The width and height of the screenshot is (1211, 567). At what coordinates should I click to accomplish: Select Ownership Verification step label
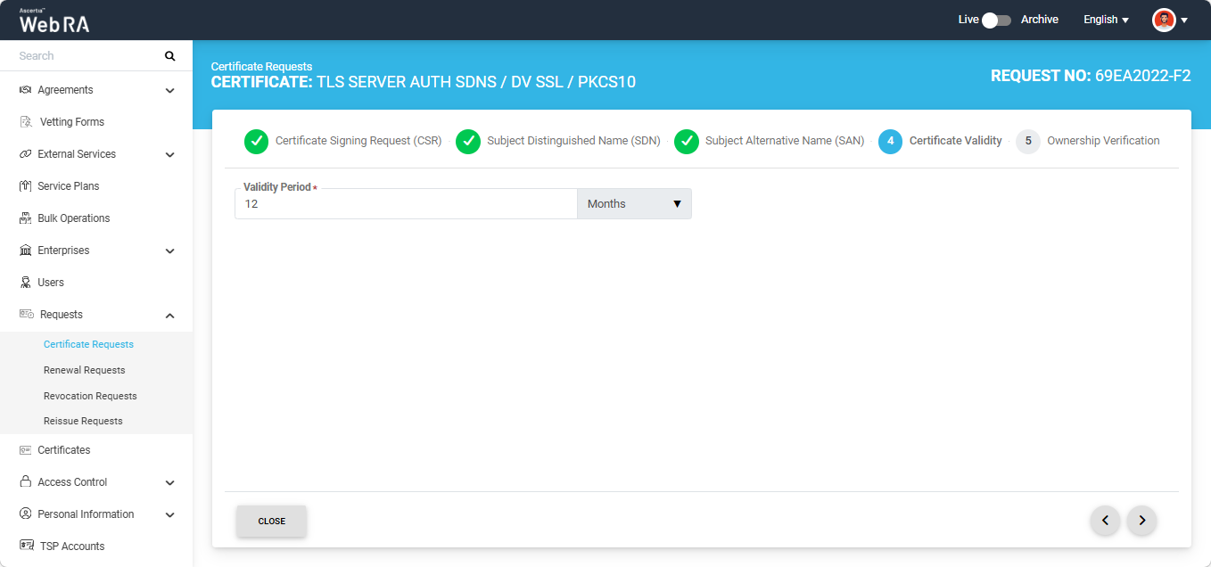(x=1103, y=141)
